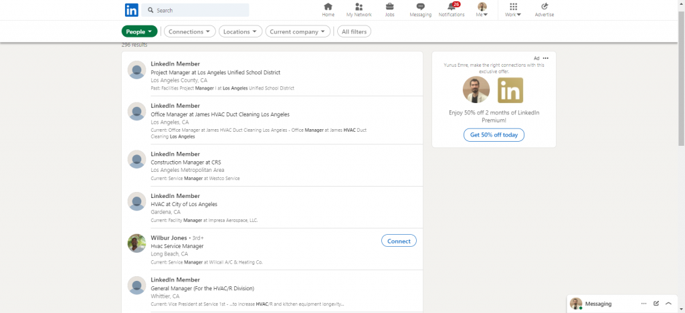Click the LinkedIn logo icon
This screenshot has width=685, height=313.
[131, 10]
